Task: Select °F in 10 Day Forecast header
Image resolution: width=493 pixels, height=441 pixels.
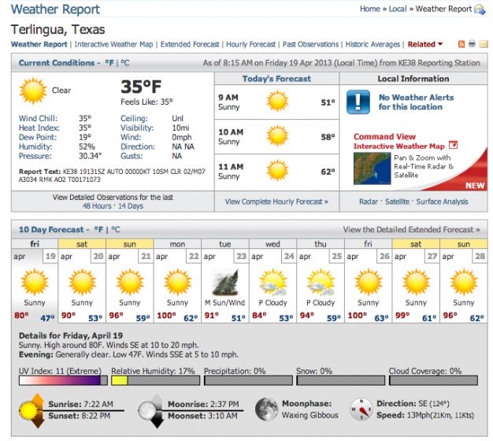Action: click(x=100, y=230)
